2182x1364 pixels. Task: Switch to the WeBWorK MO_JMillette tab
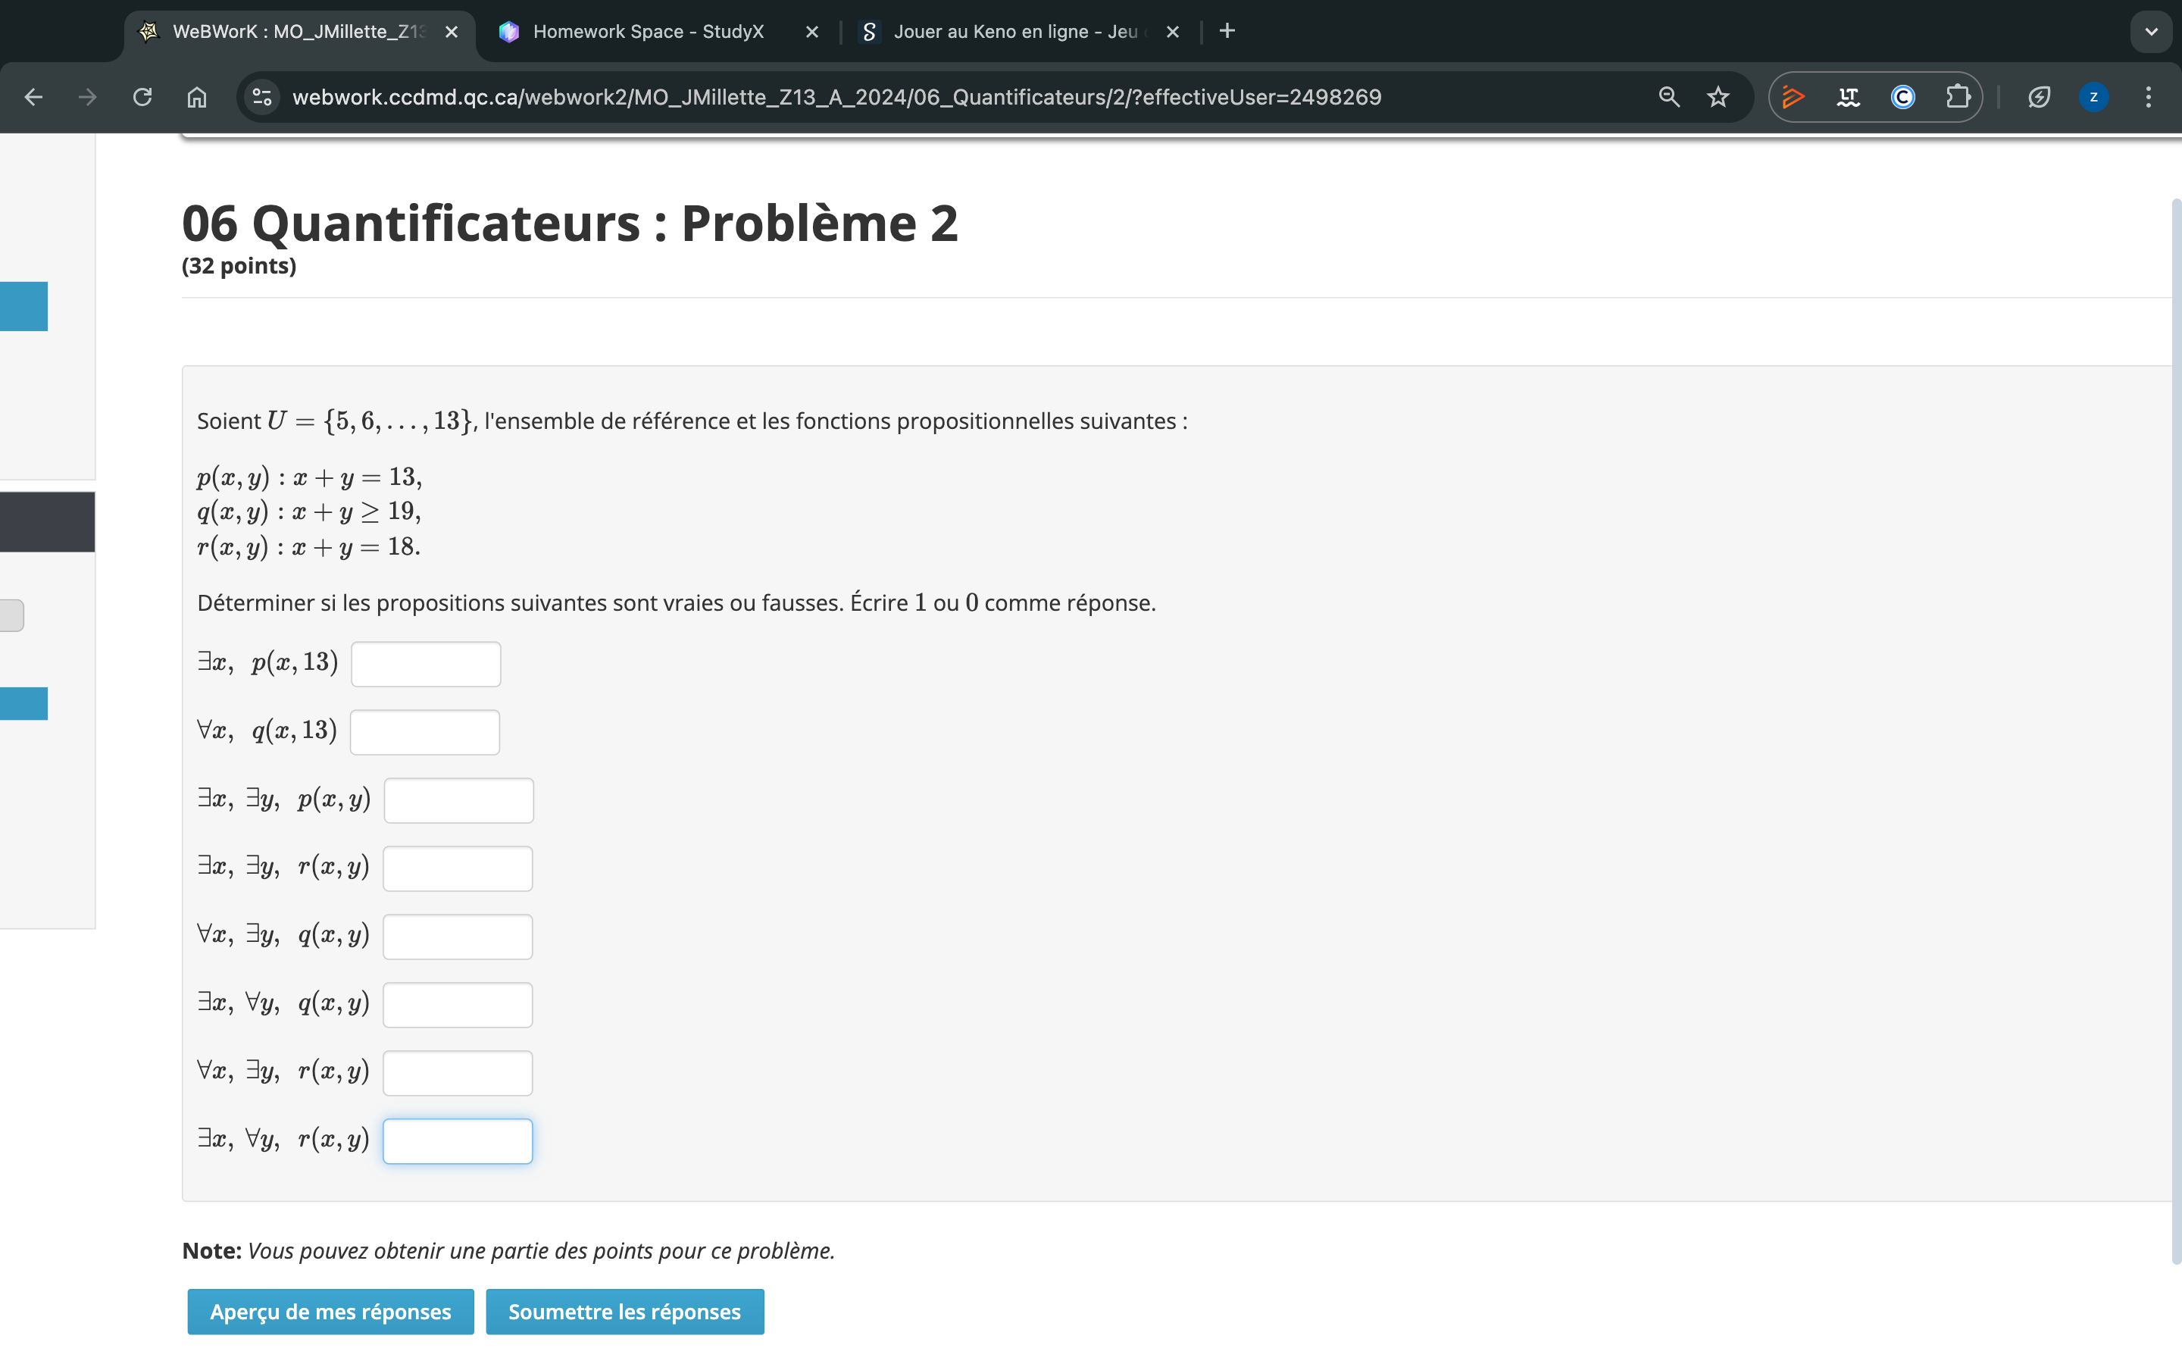click(x=298, y=32)
